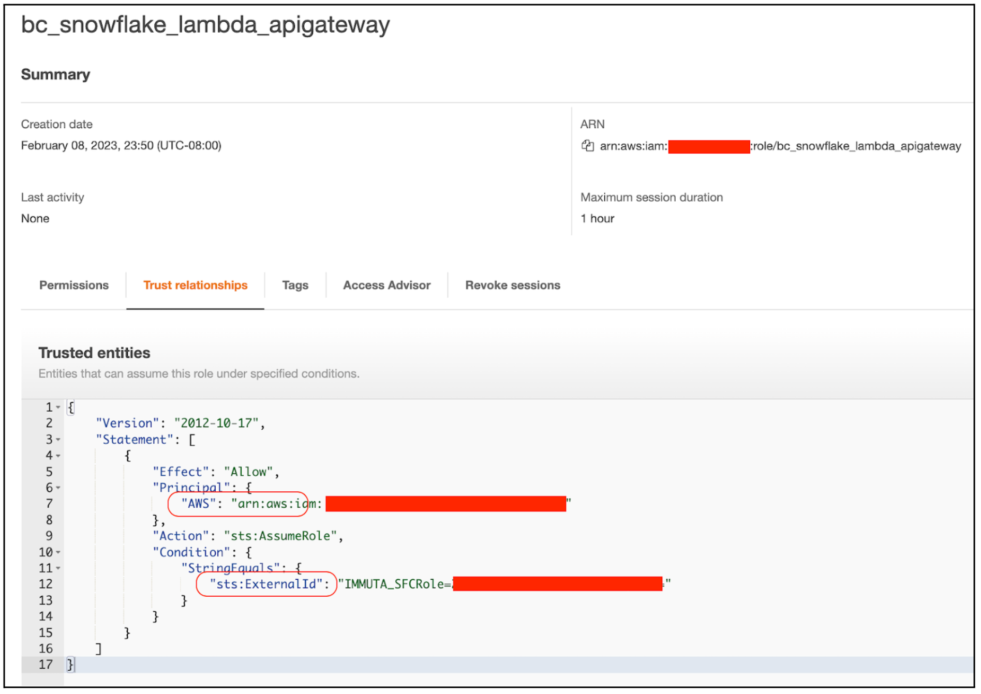
Task: Go to the Revoke sessions tab
Action: click(x=512, y=285)
